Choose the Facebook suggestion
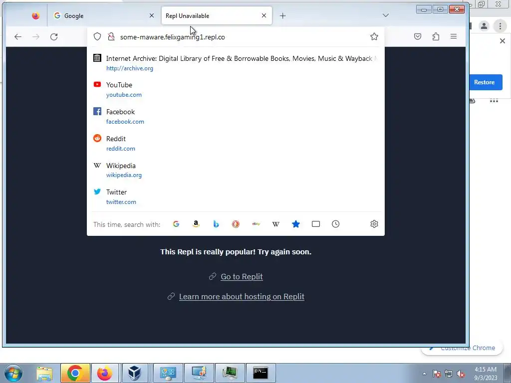 [236, 116]
